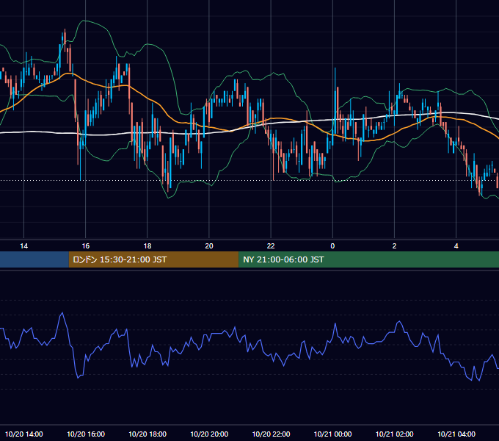
Task: Click the 10/20 18:00 date label
Action: tap(147, 434)
